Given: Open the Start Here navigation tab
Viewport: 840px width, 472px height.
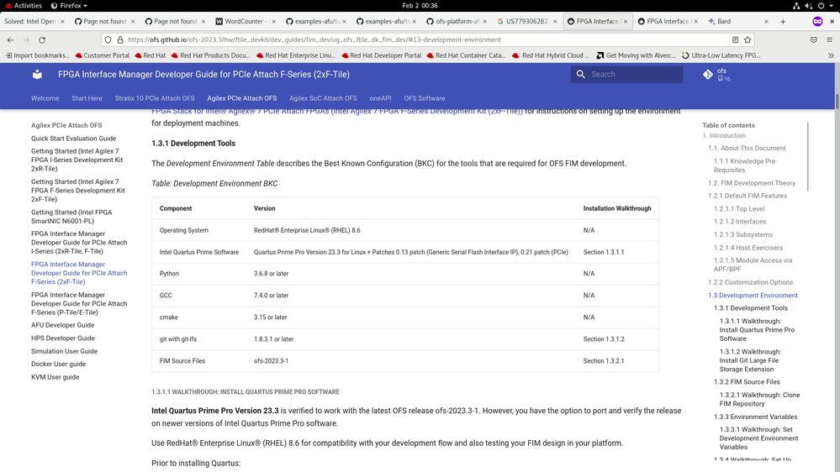Looking at the screenshot, I should (87, 98).
